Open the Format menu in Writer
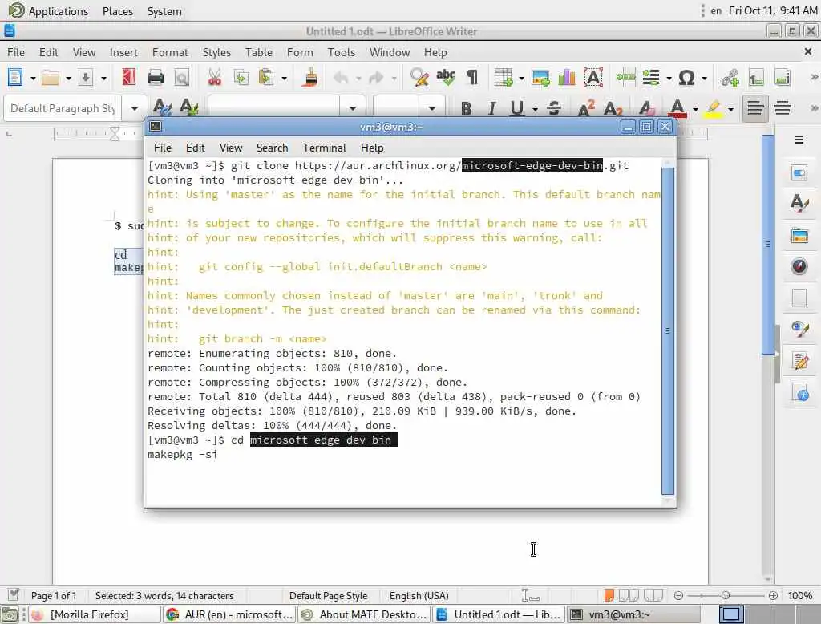 (170, 52)
